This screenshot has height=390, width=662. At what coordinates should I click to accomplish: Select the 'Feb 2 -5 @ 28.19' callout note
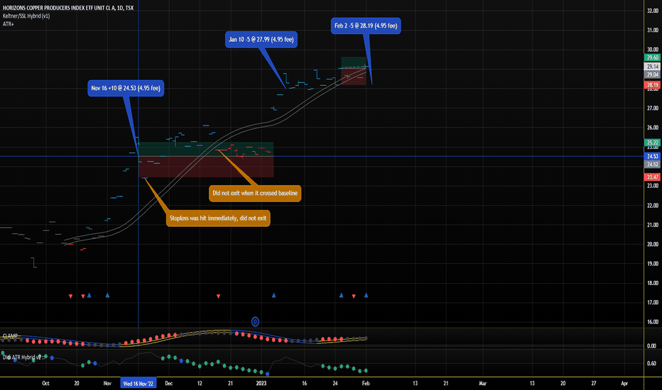pyautogui.click(x=366, y=26)
